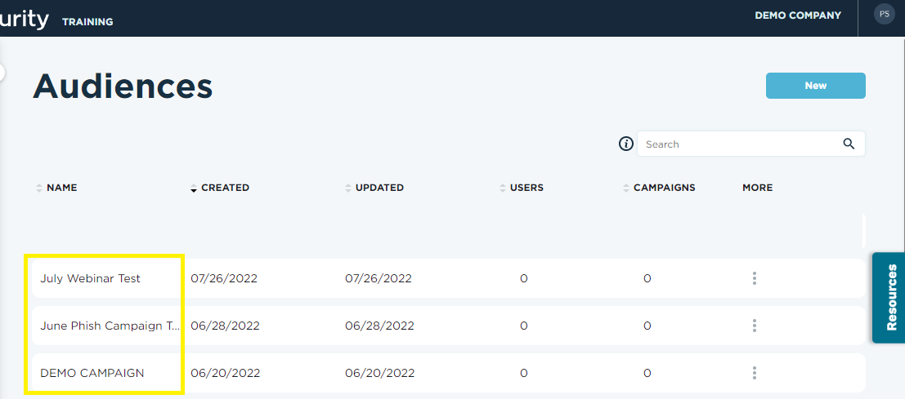
Task: Click the info icon beside Search
Action: [x=626, y=144]
